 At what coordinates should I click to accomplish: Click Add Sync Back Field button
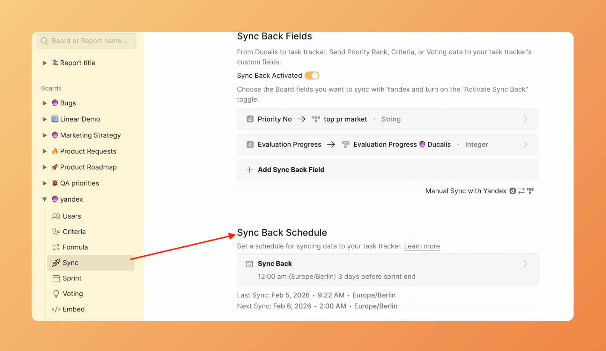point(291,170)
